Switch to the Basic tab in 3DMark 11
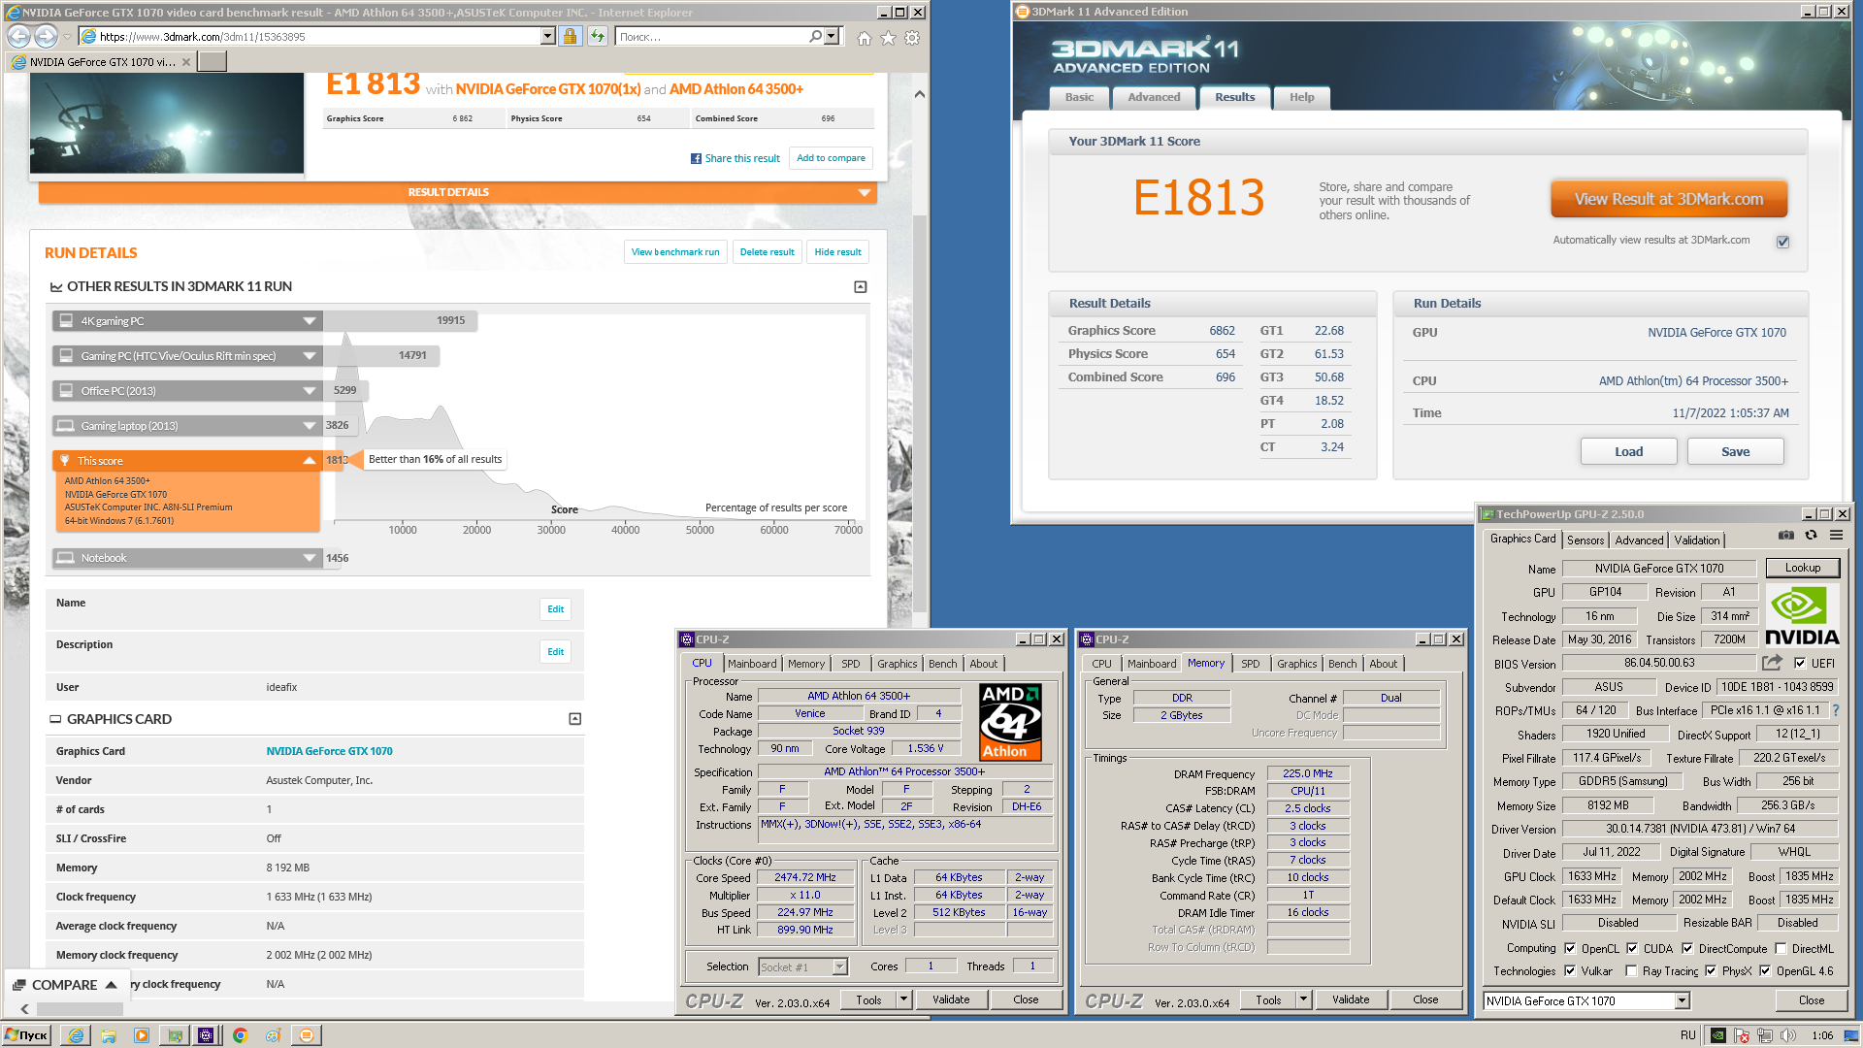 1079,97
